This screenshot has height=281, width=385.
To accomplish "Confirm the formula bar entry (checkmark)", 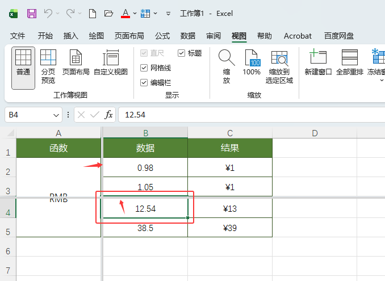I will [x=95, y=115].
